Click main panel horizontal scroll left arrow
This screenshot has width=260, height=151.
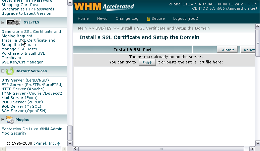coord(75,149)
